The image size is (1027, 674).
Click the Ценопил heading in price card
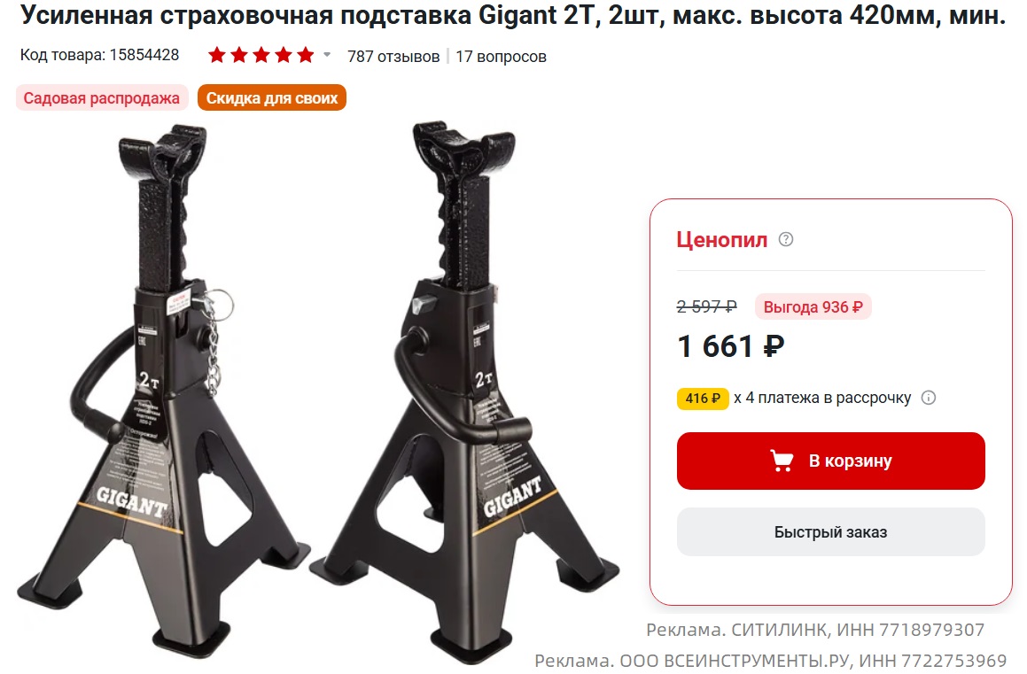(x=721, y=239)
